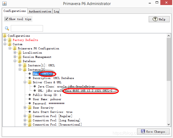Open the Log tab

(x=56, y=11)
